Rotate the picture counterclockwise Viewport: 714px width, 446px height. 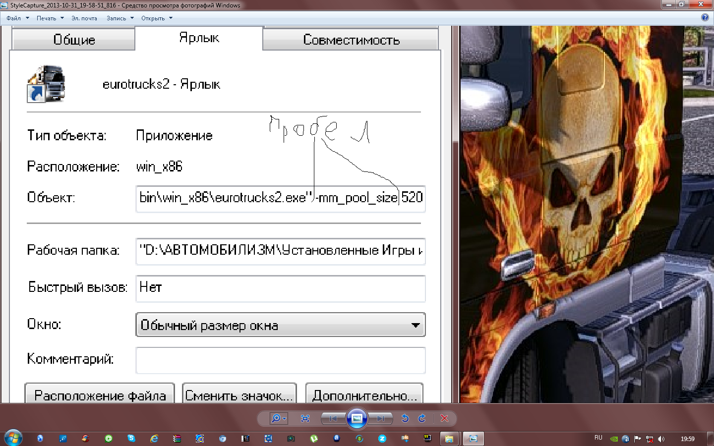click(x=405, y=419)
